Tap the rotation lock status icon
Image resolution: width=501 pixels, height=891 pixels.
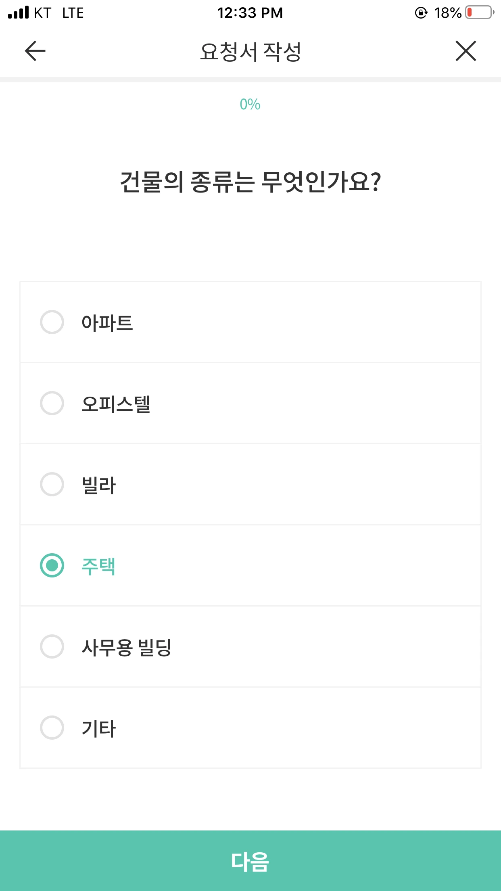point(421,13)
